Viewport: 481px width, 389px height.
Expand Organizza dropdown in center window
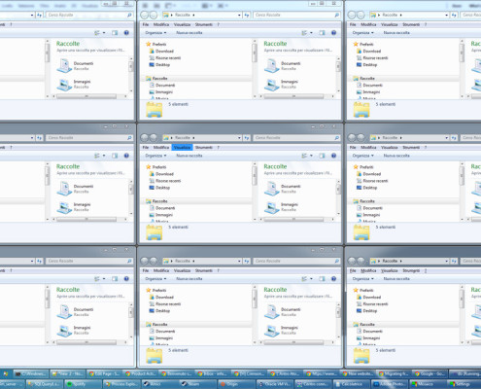155,156
